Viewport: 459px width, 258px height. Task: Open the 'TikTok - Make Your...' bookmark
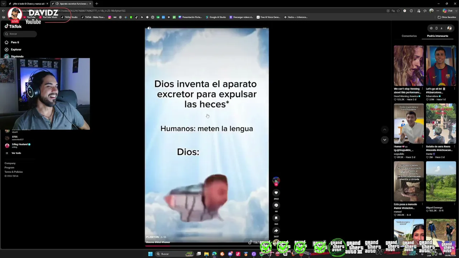(93, 17)
